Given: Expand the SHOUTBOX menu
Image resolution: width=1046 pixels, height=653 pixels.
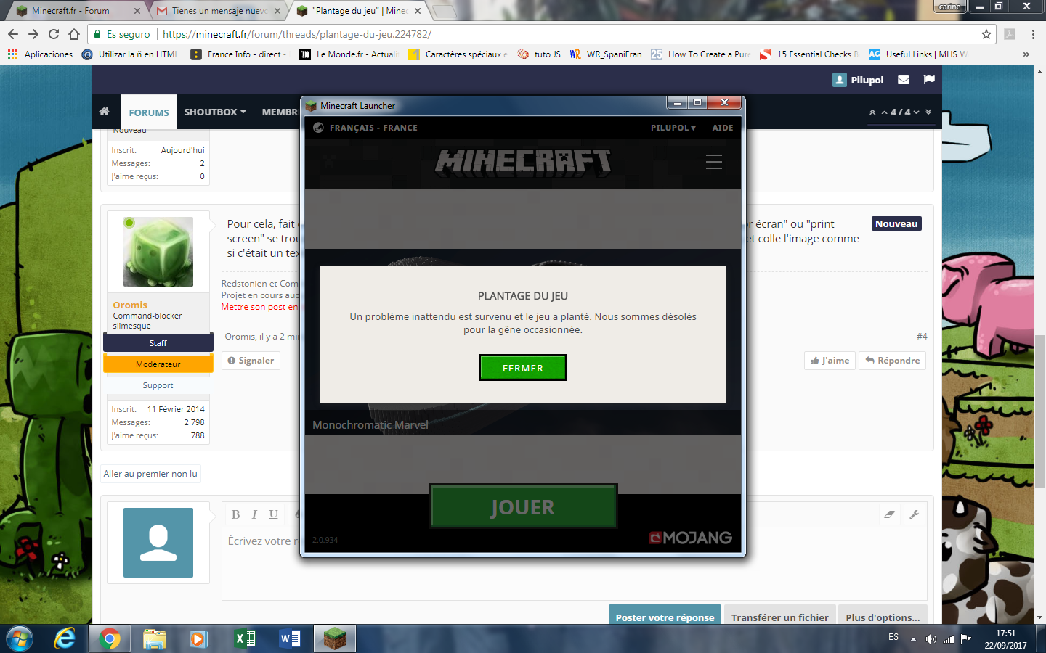Looking at the screenshot, I should click(215, 112).
